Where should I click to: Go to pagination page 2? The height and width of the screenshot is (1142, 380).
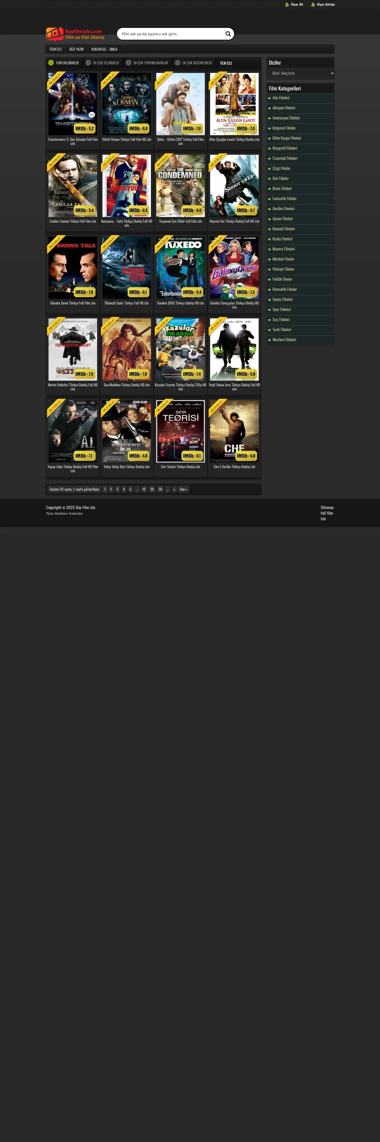(111, 489)
